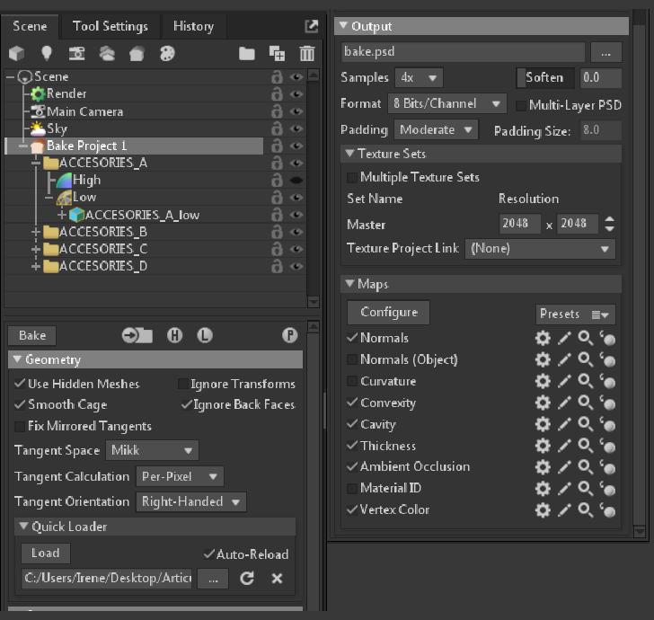
Task: Select Main Camera in scene tree
Action: (84, 111)
